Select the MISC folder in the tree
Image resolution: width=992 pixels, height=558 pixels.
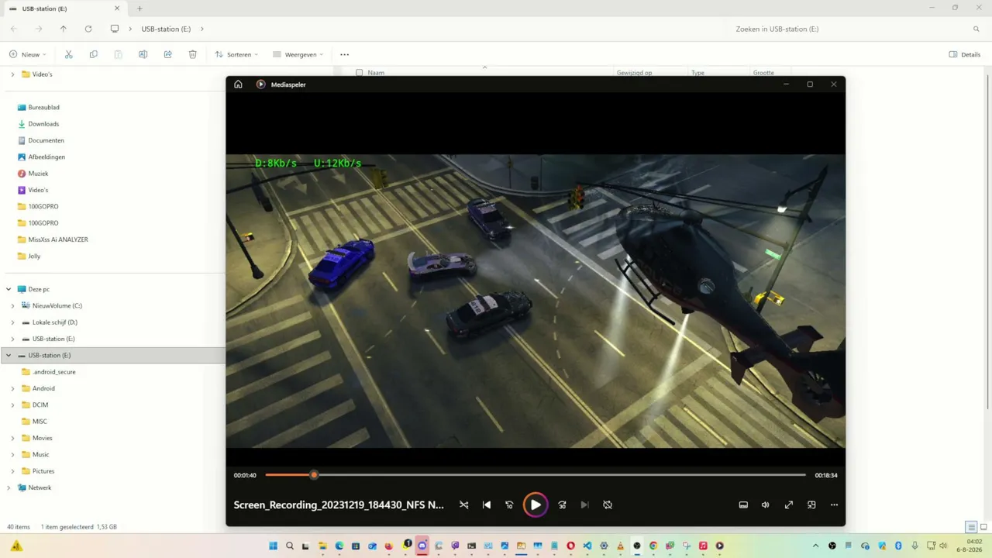(x=40, y=422)
